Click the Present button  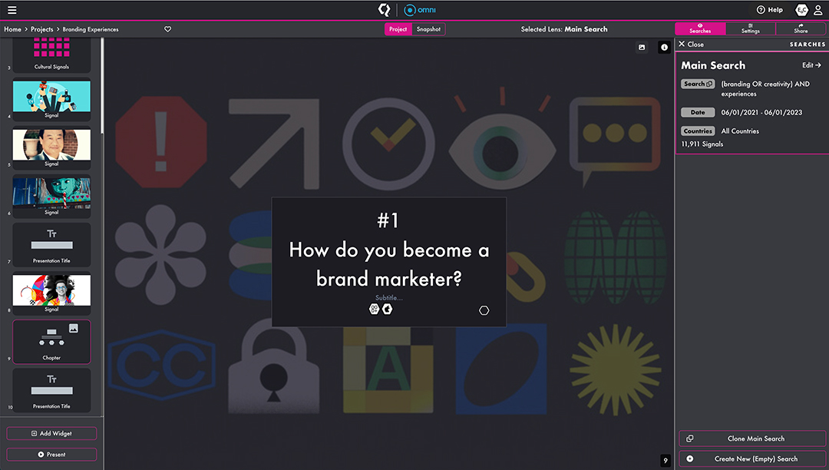point(51,454)
